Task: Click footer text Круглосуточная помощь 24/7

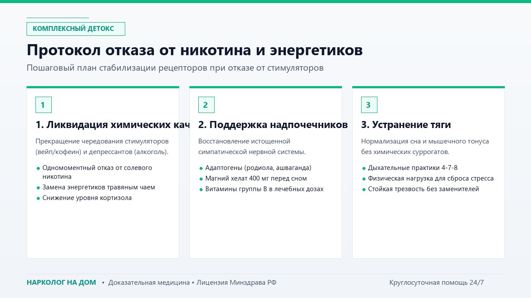Action: [437, 283]
